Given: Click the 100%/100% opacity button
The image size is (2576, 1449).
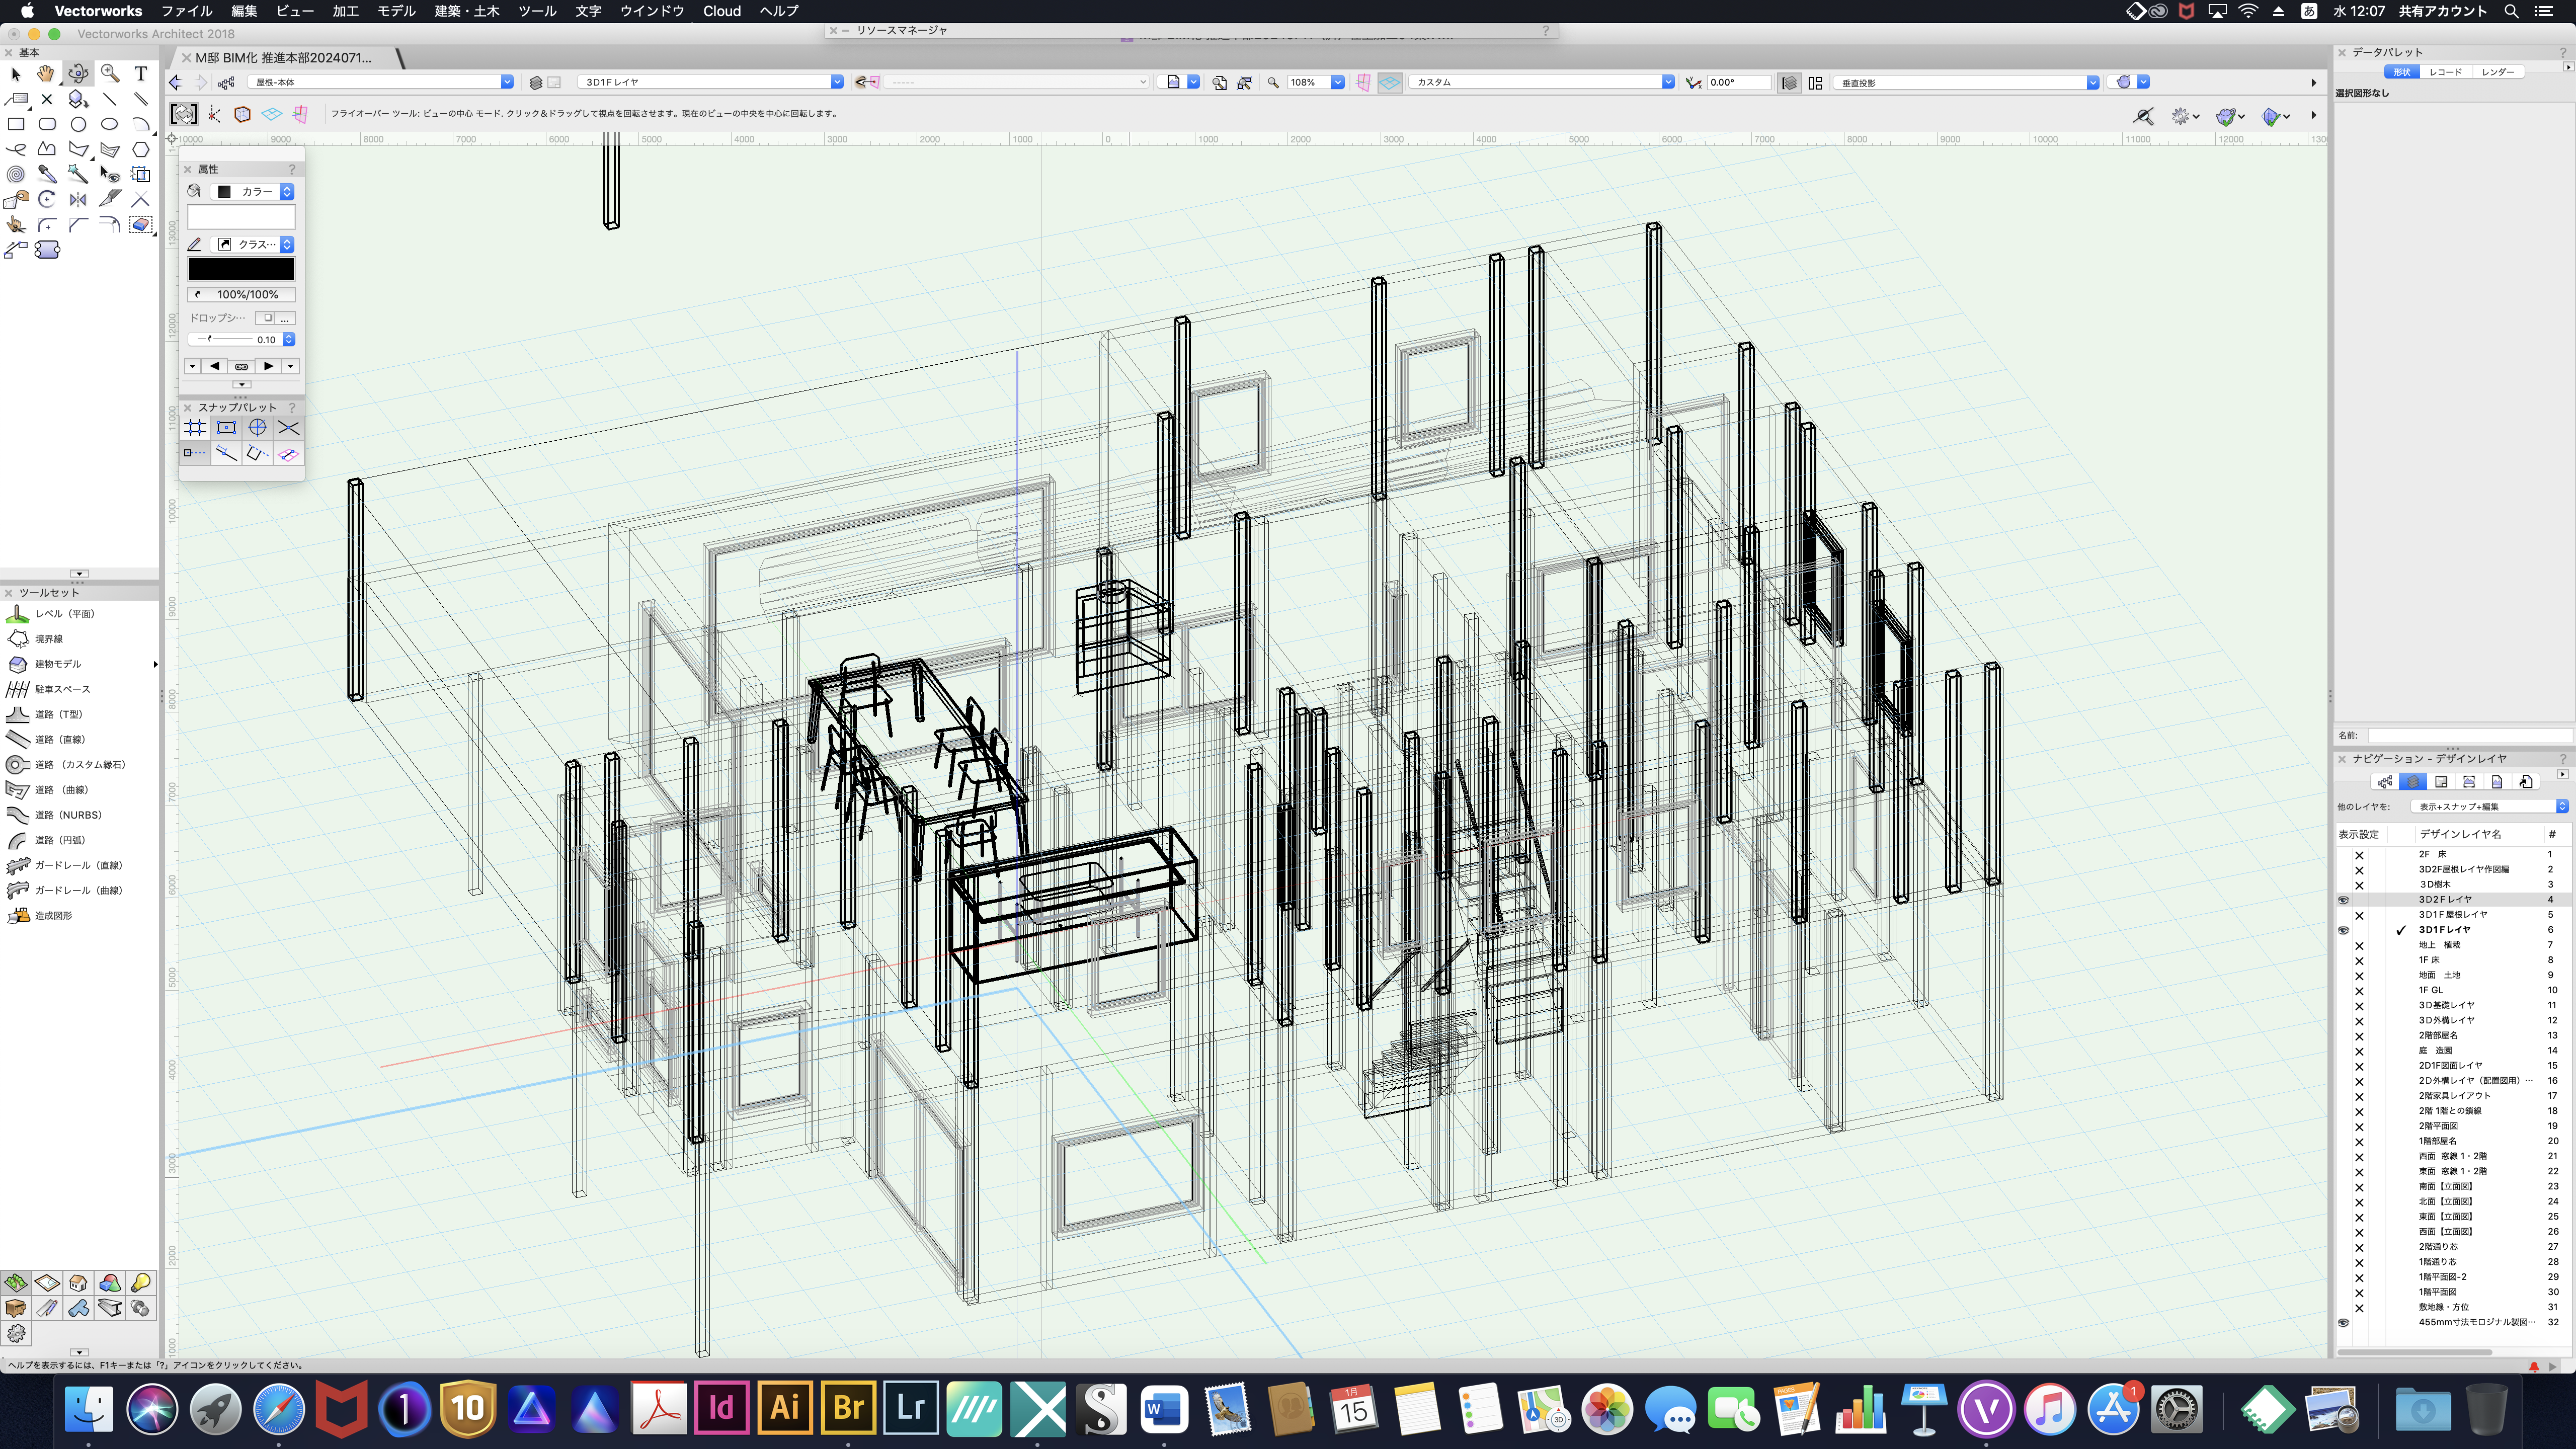Looking at the screenshot, I should (241, 294).
